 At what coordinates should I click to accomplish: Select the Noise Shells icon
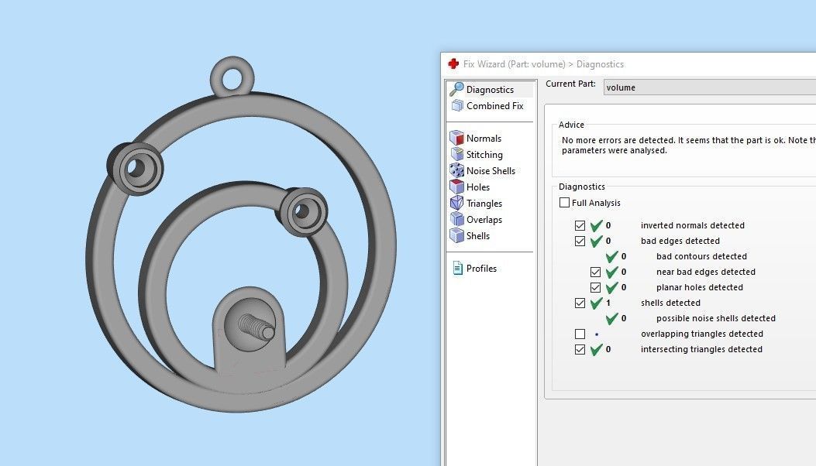456,170
